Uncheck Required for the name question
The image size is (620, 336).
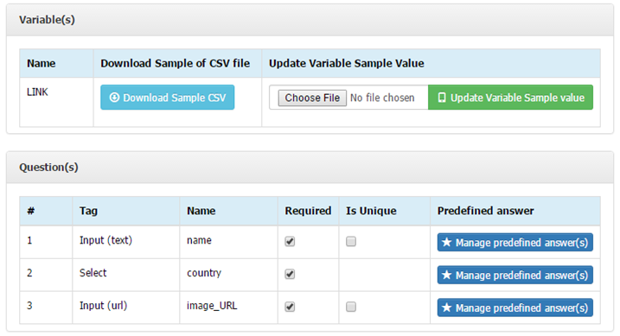tap(290, 241)
